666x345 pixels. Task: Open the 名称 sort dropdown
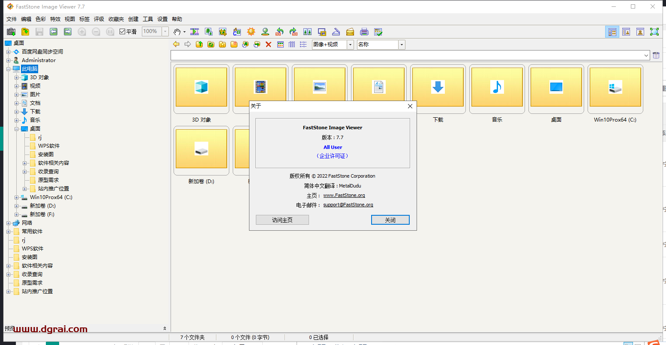[x=402, y=45]
